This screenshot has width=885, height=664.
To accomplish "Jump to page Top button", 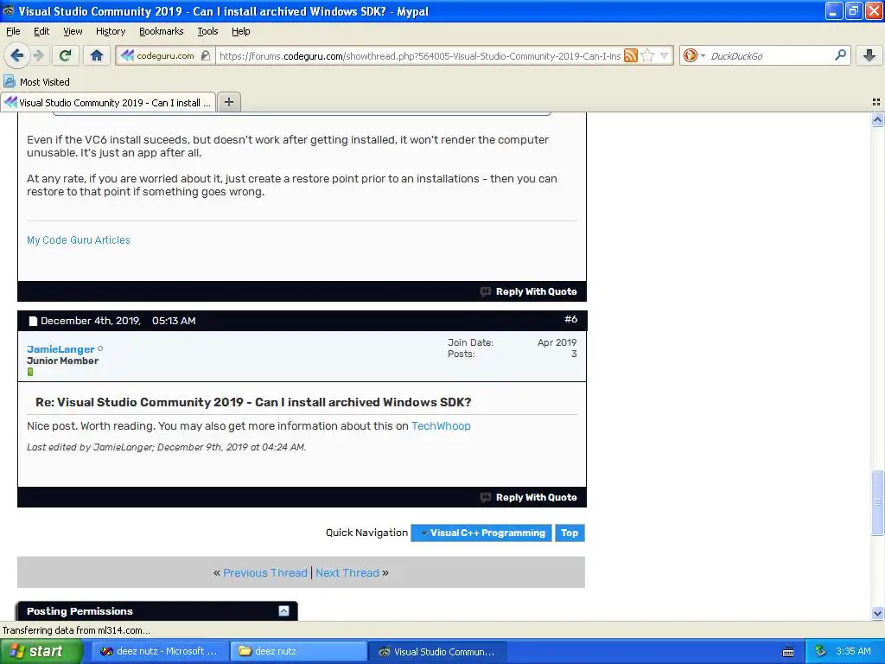I will point(570,533).
